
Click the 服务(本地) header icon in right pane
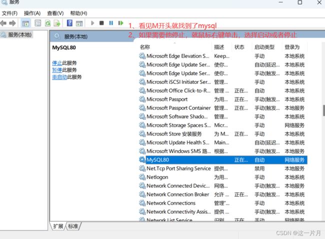57,36
